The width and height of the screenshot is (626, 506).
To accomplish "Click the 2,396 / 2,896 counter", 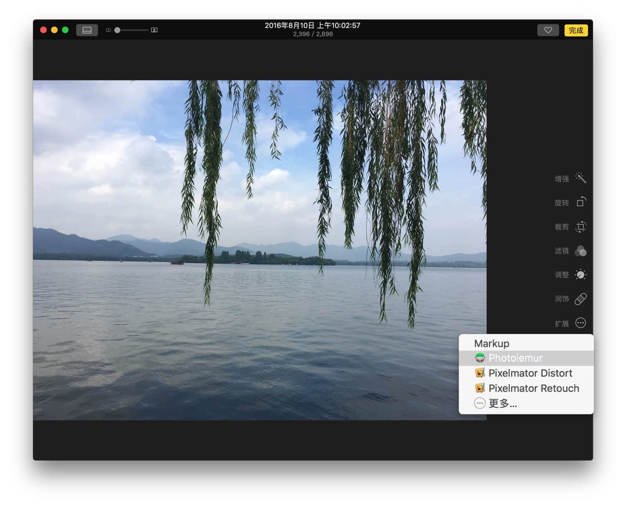I will point(313,34).
